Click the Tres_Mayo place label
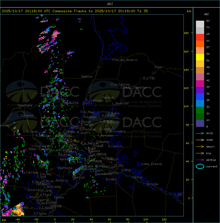Image resolution: width=220 pixels, height=223 pixels. tap(87, 112)
